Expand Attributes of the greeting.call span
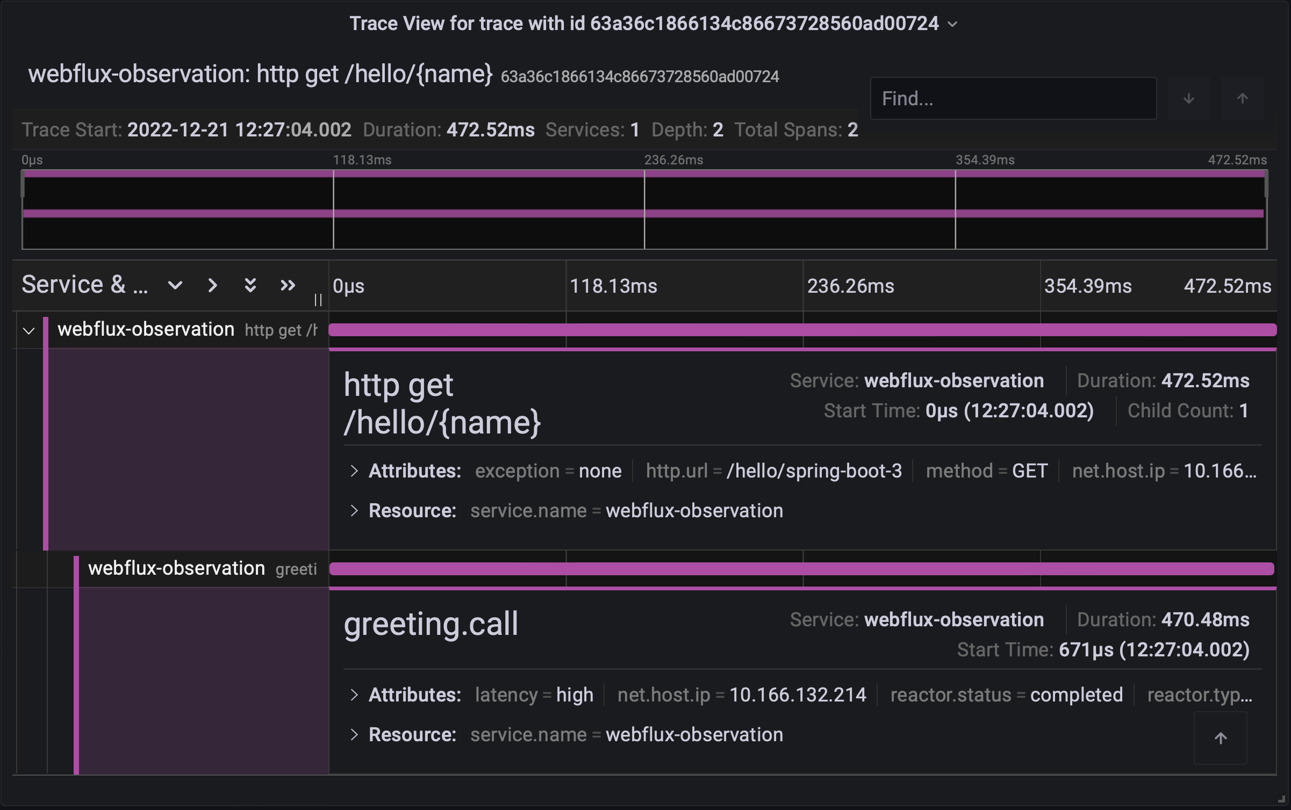The image size is (1291, 810). tap(354, 695)
